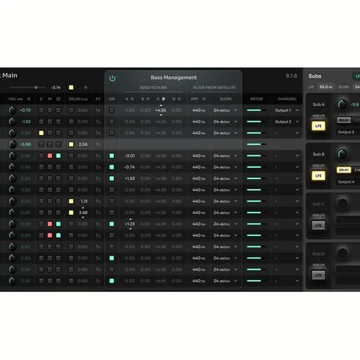The image size is (360, 360).
Task: Click up arrow above the +1.23 value
Action: point(130,219)
